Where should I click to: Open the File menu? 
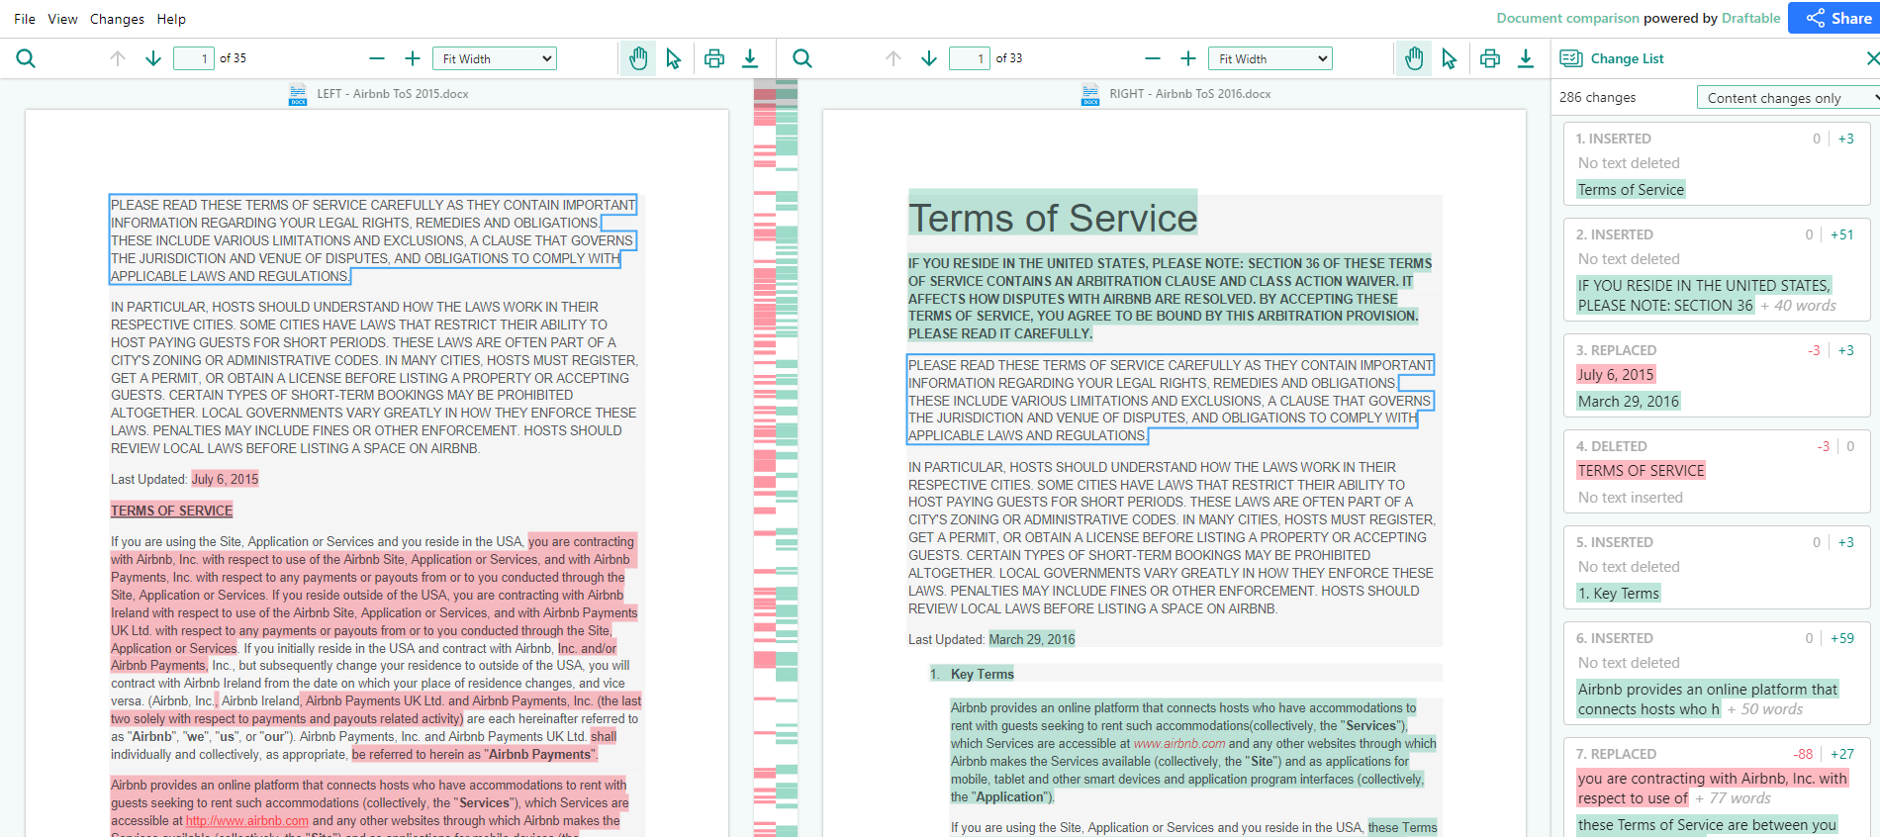[25, 19]
